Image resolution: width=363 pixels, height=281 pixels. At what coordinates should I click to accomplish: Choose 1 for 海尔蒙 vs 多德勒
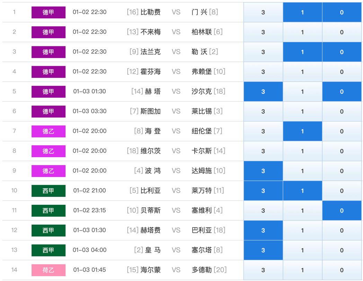point(302,270)
